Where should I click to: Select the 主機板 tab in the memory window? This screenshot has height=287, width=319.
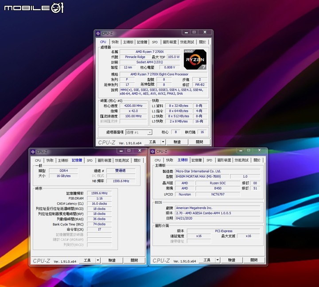pyautogui.click(x=63, y=161)
